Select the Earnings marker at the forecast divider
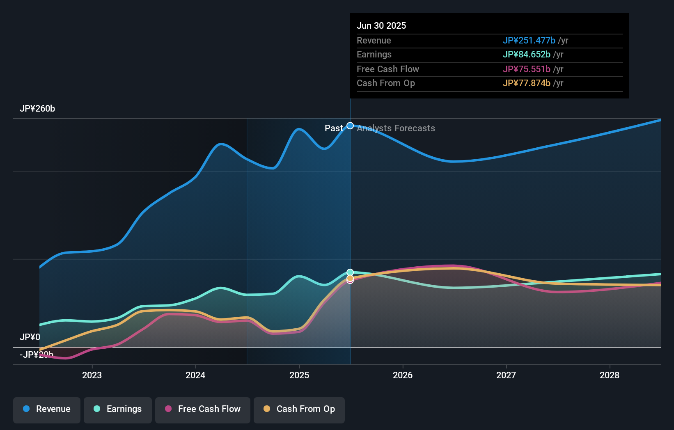Viewport: 674px width, 430px height. point(350,272)
